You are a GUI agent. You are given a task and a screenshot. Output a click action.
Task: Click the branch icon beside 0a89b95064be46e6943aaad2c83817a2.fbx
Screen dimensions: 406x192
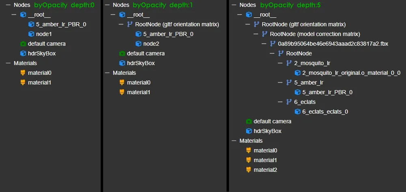pos(273,44)
